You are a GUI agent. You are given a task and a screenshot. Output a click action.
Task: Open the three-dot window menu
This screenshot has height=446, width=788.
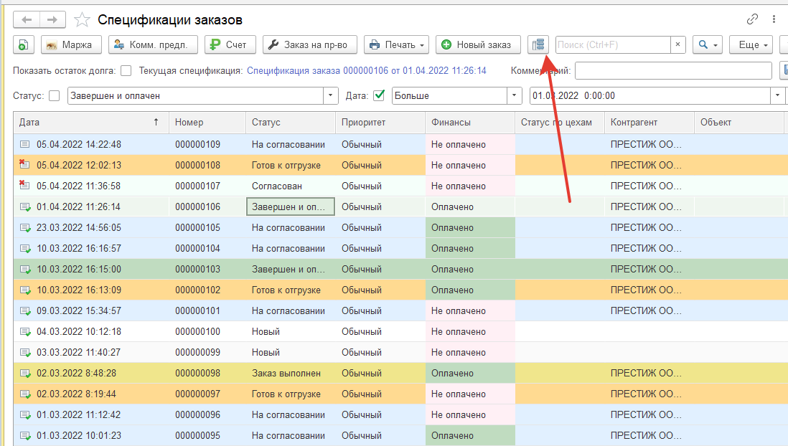pos(774,19)
